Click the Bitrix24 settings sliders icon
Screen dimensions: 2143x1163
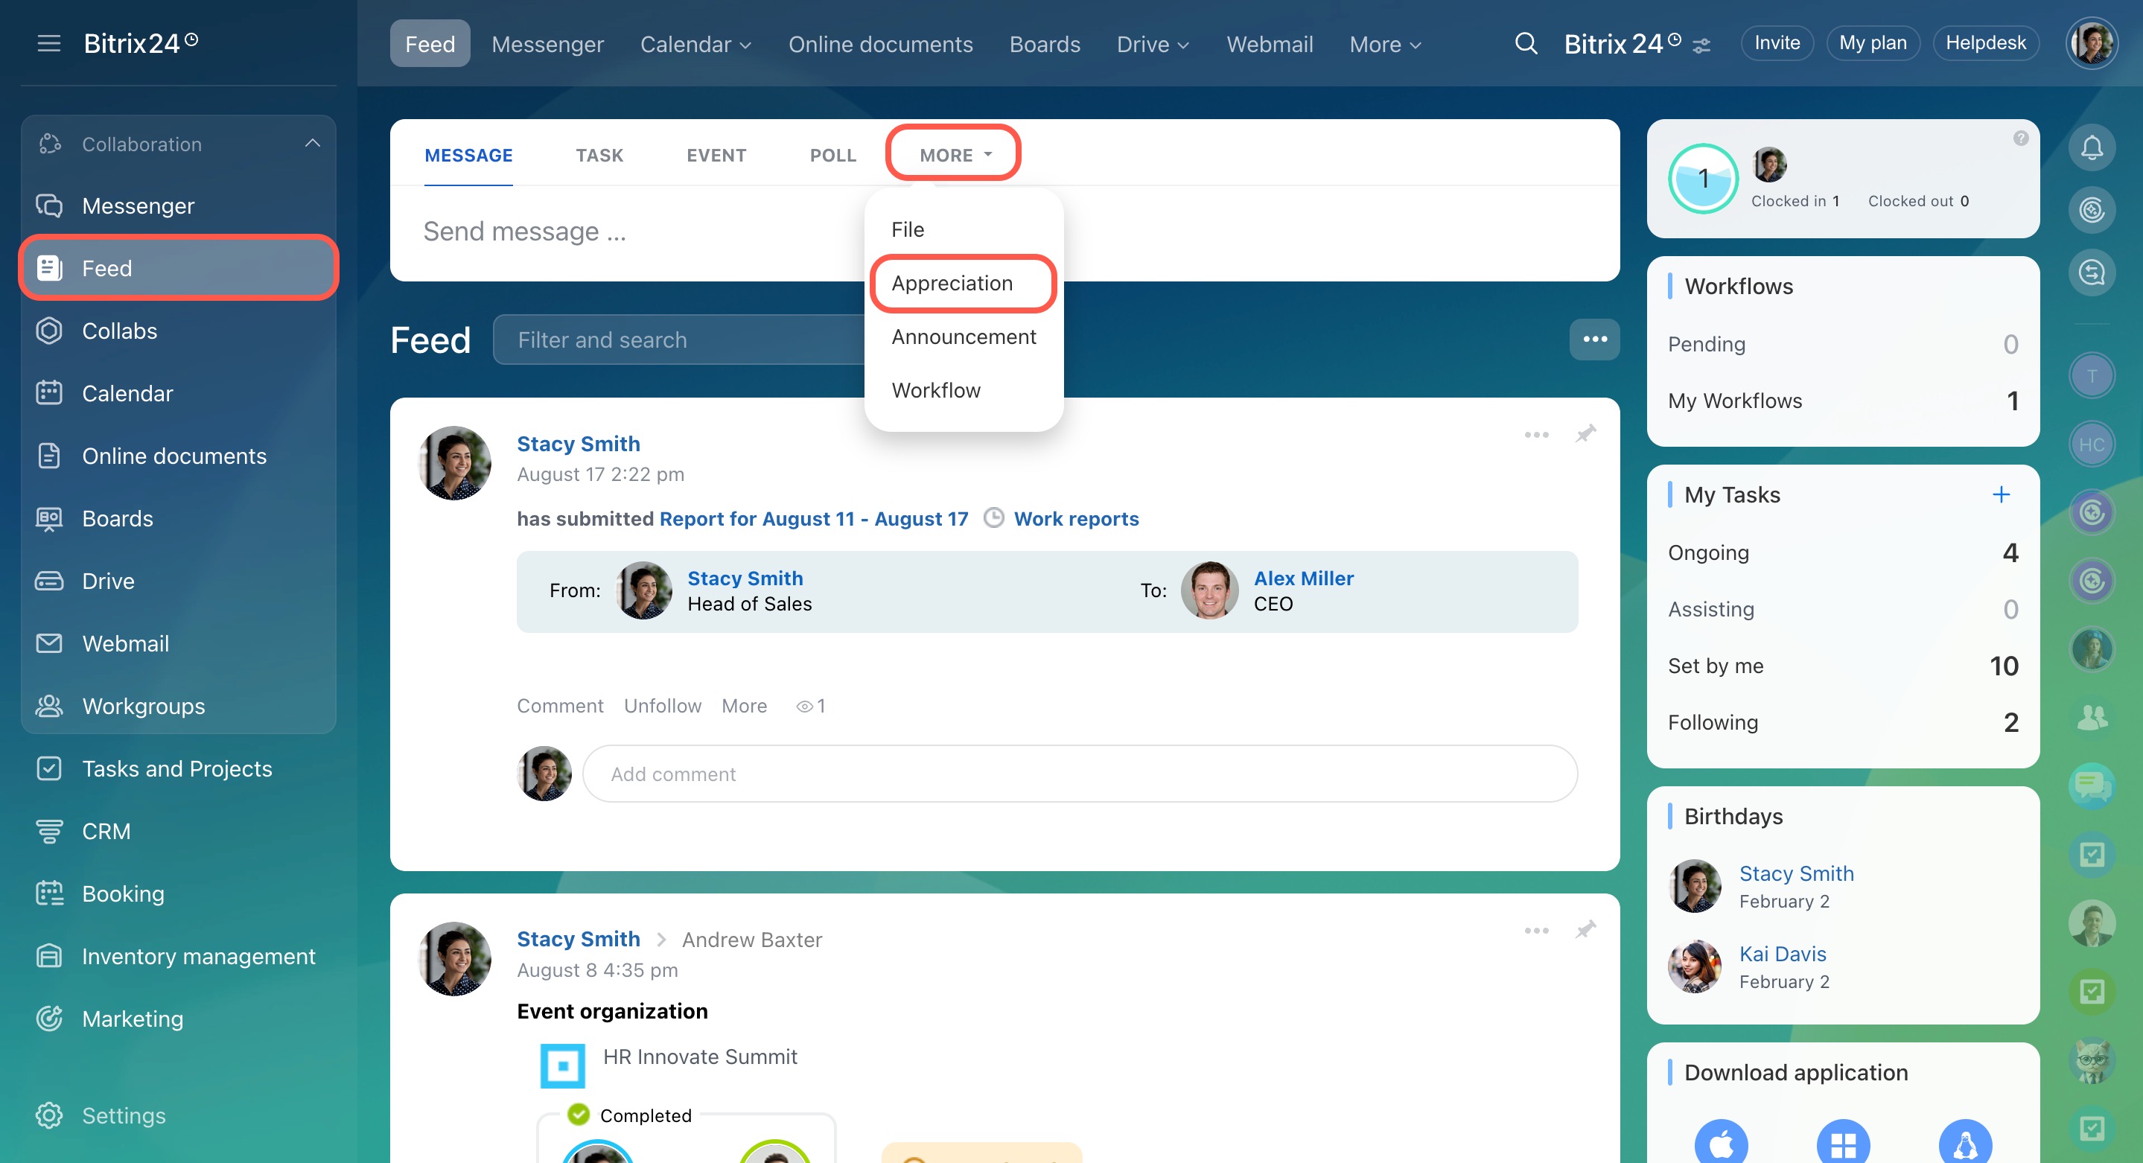point(1701,45)
